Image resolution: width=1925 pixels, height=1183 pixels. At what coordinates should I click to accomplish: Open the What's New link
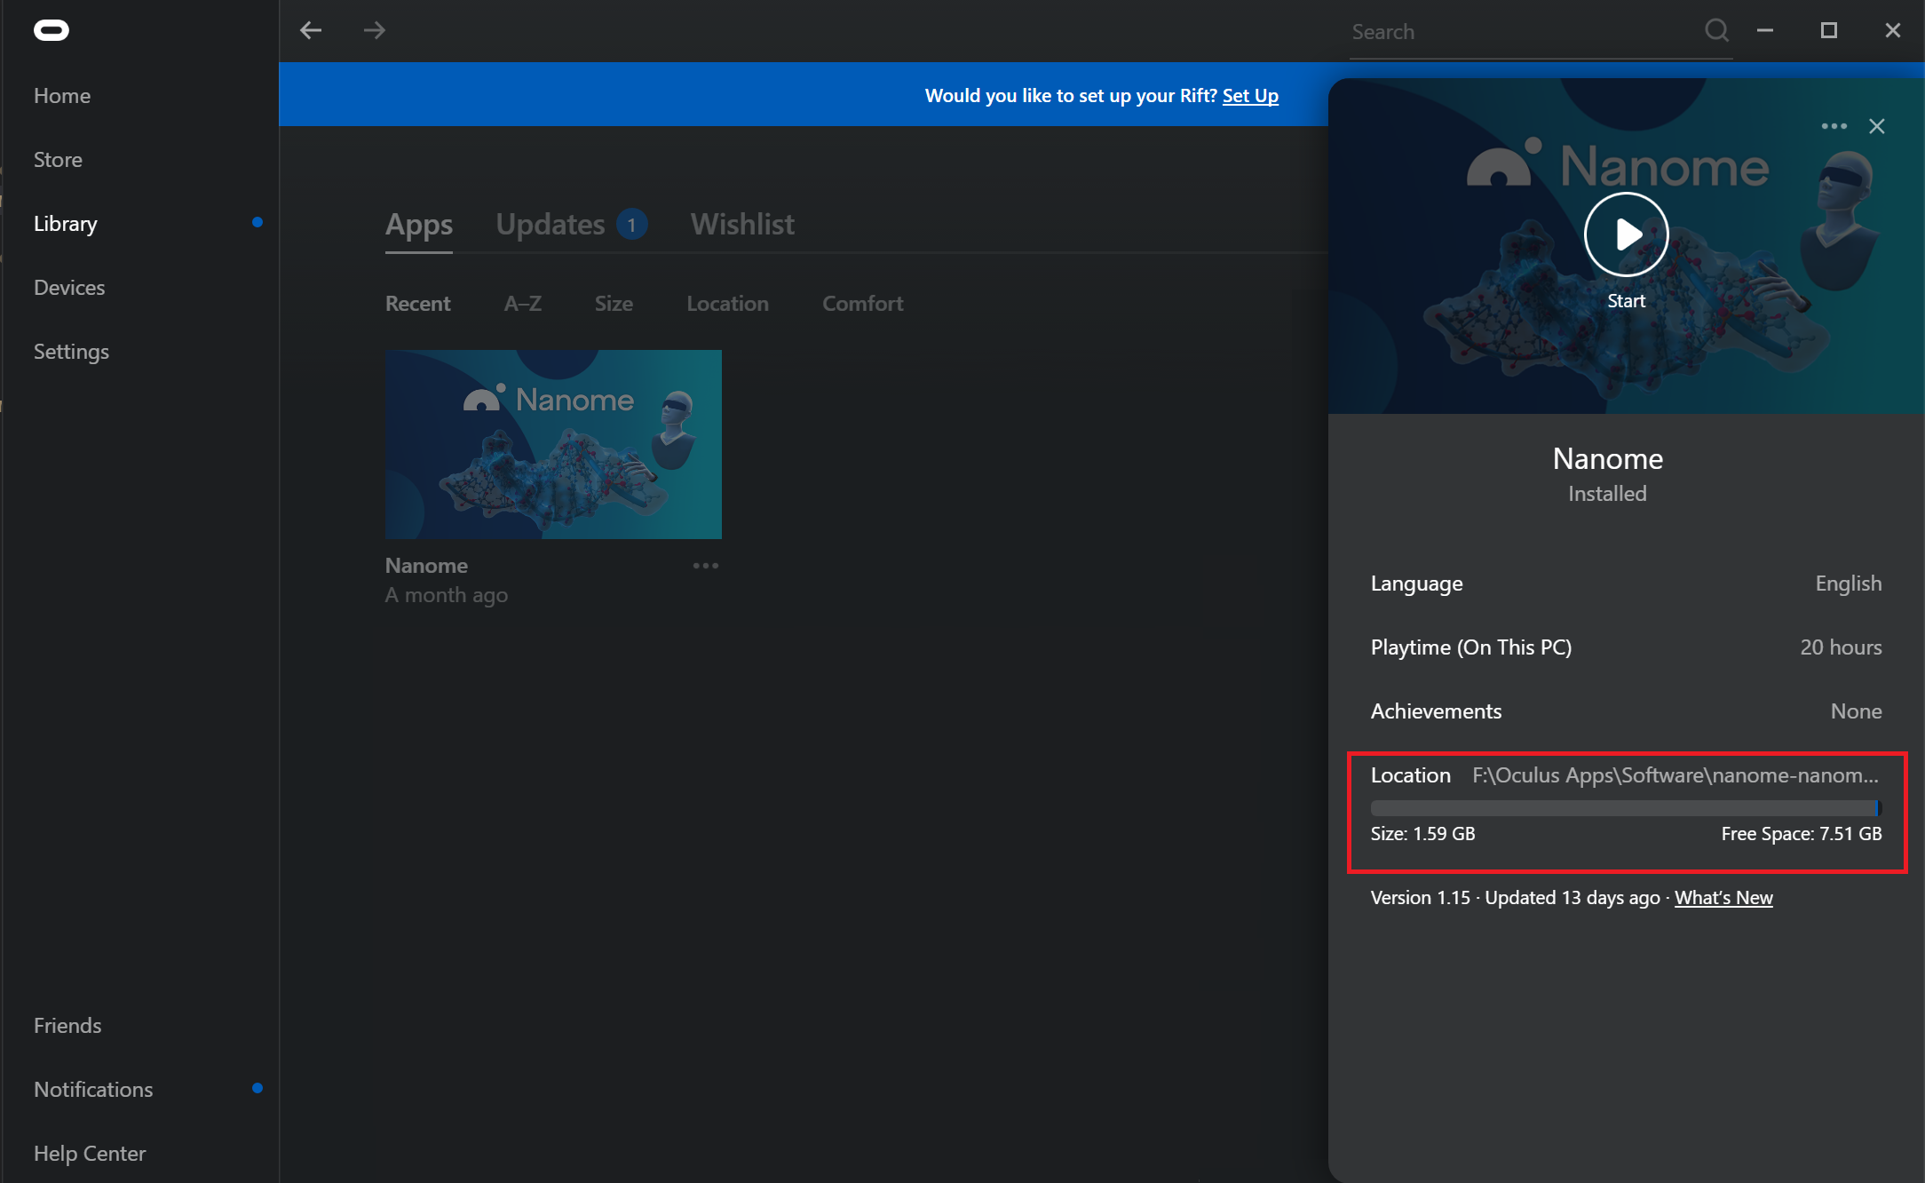pos(1723,898)
